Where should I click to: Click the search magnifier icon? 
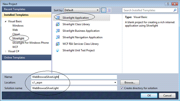click(x=175, y=10)
